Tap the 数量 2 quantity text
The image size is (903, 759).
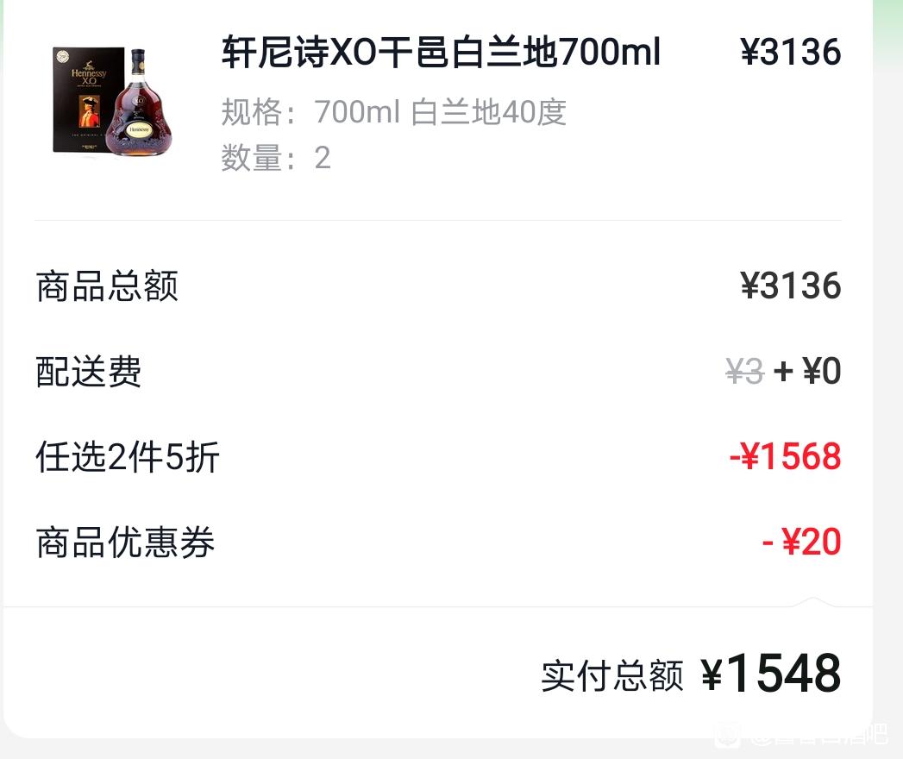click(x=276, y=158)
